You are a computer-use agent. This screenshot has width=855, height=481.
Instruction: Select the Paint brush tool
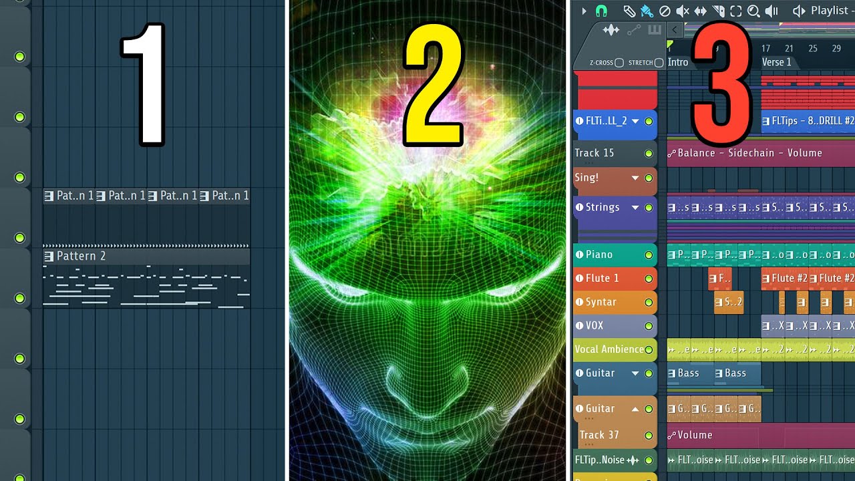(647, 11)
